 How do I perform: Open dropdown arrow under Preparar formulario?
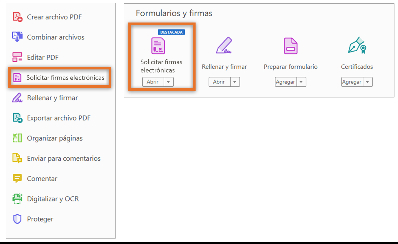[301, 82]
